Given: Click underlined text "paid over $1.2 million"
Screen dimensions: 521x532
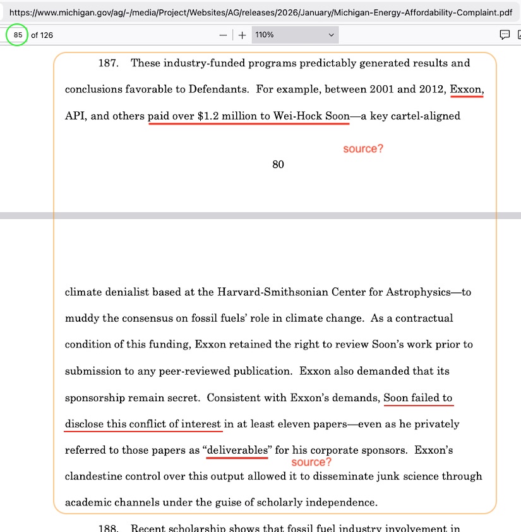Looking at the screenshot, I should 202,116.
